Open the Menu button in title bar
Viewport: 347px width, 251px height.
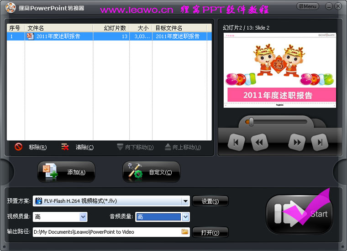click(x=307, y=6)
